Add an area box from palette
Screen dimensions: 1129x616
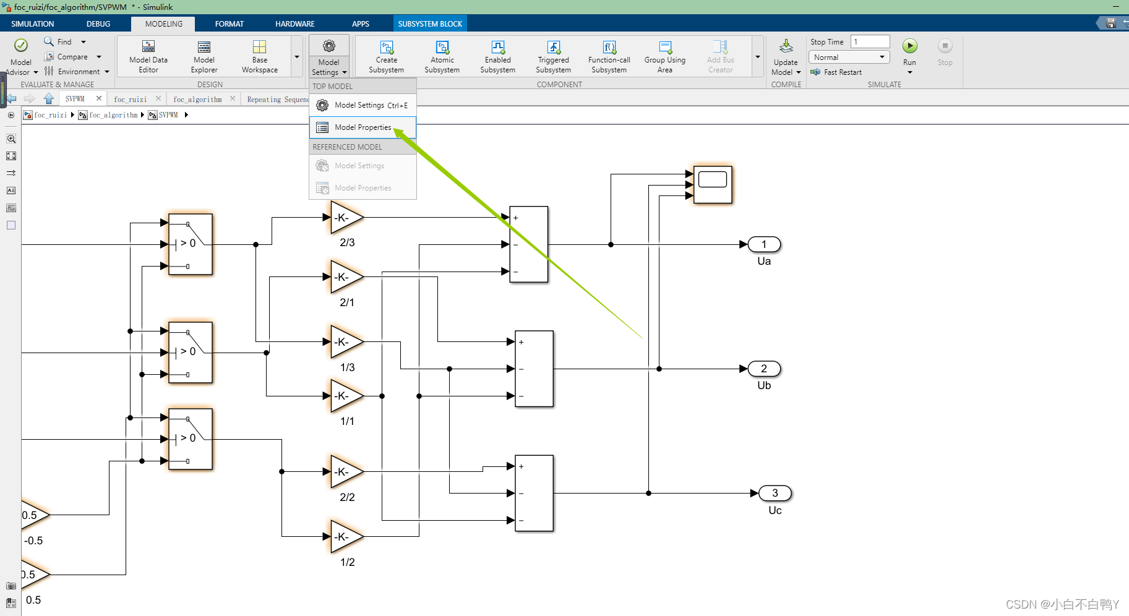(x=11, y=225)
